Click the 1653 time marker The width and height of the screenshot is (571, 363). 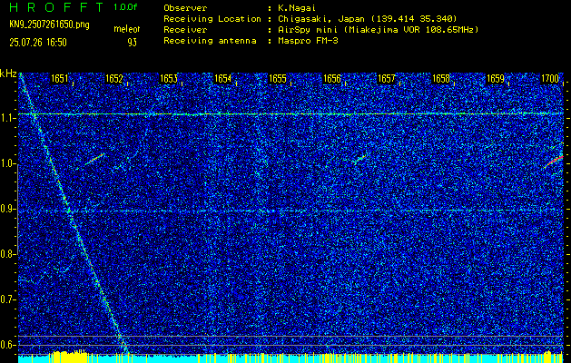point(169,79)
